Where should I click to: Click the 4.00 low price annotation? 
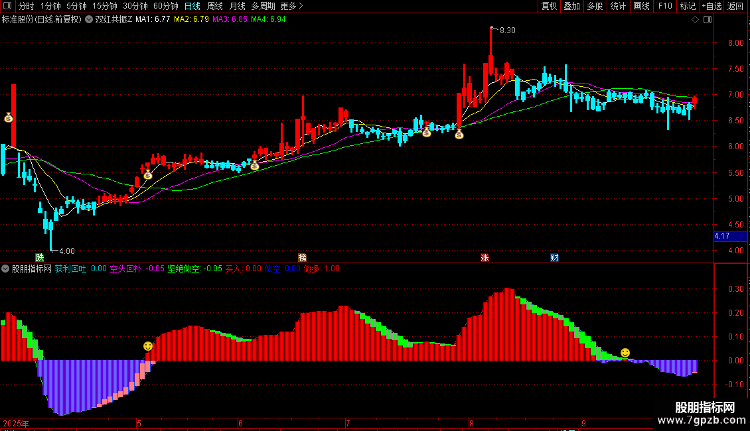[x=67, y=251]
